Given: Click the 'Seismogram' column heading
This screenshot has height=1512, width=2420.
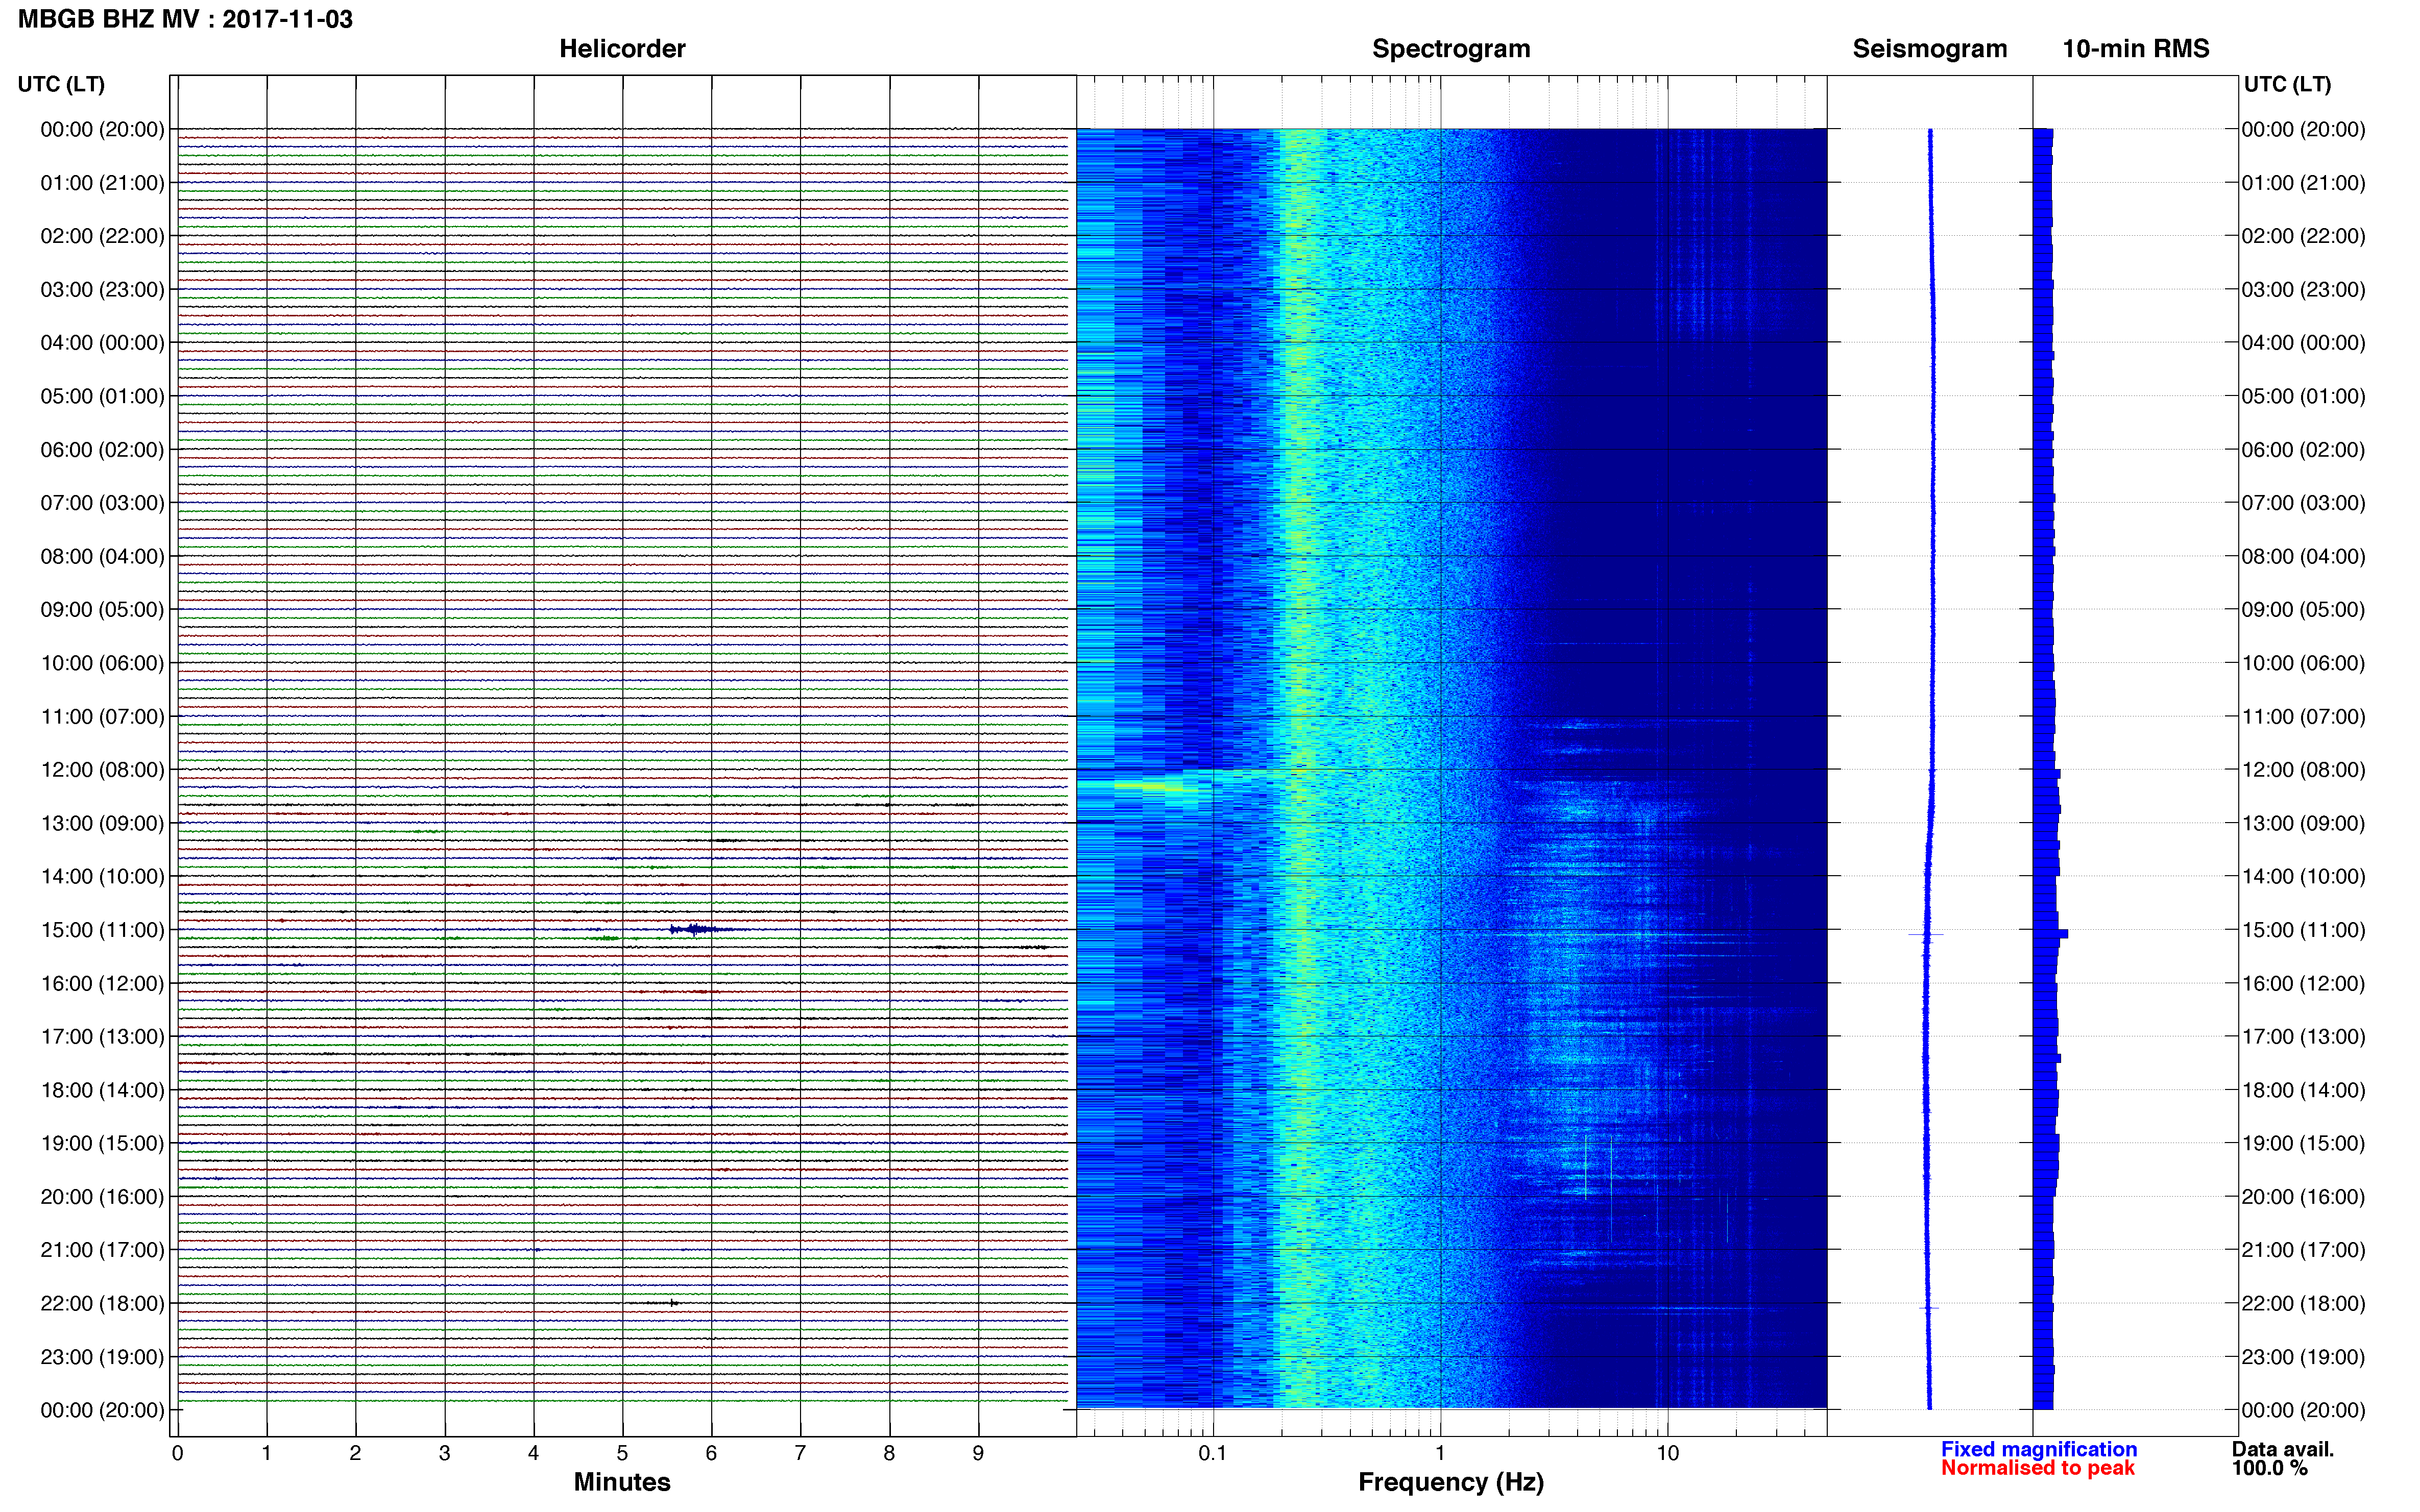Looking at the screenshot, I should click(1929, 49).
